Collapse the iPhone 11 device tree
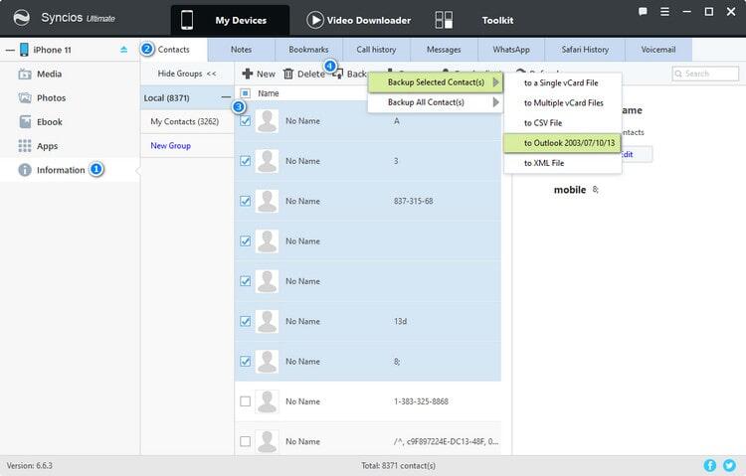Screen dimensions: 746x476 click(x=9, y=49)
